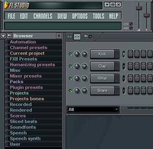Toggle the second step of Clap row
The width and height of the screenshot is (153, 149).
coord(137,66)
